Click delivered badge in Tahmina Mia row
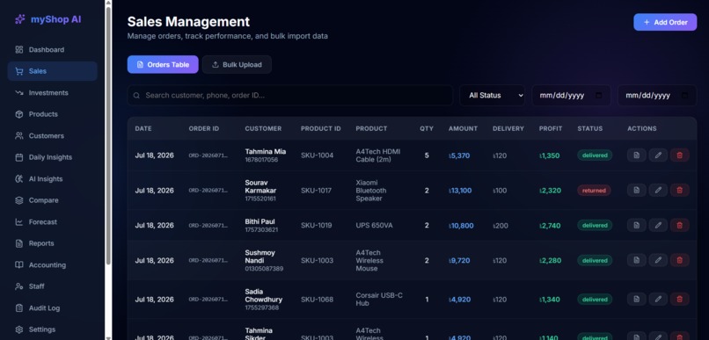This screenshot has width=709, height=340. click(595, 156)
